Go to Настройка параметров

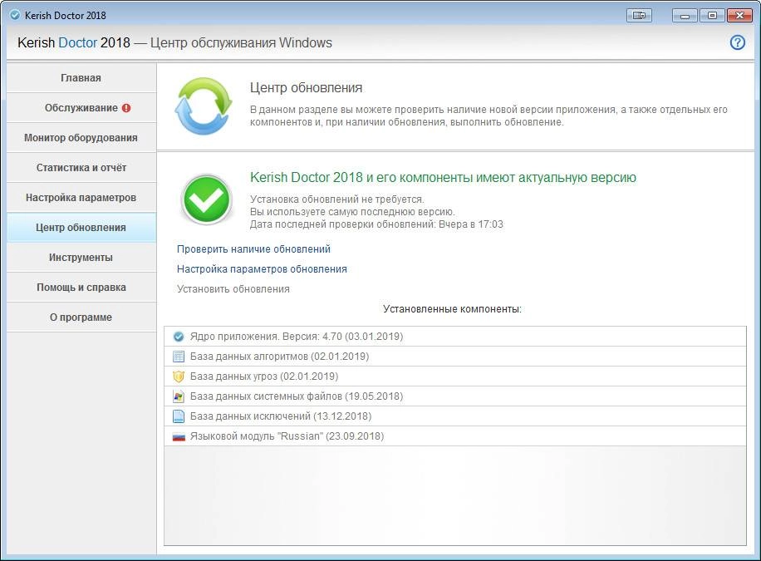81,198
